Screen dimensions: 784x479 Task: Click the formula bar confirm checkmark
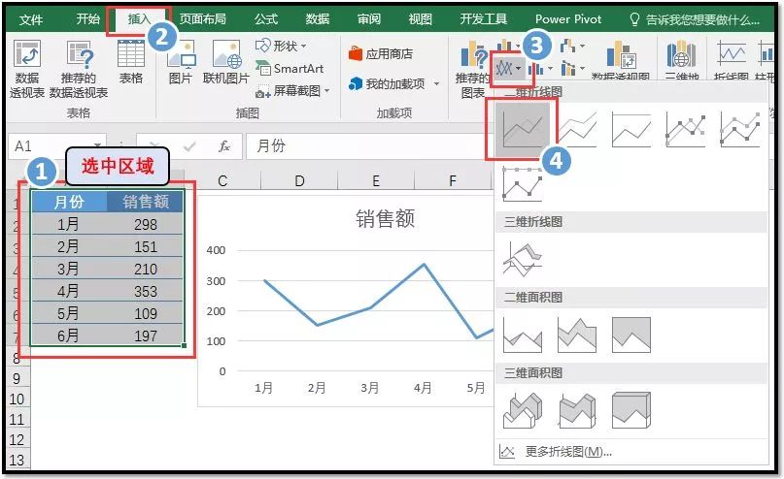pyautogui.click(x=189, y=146)
